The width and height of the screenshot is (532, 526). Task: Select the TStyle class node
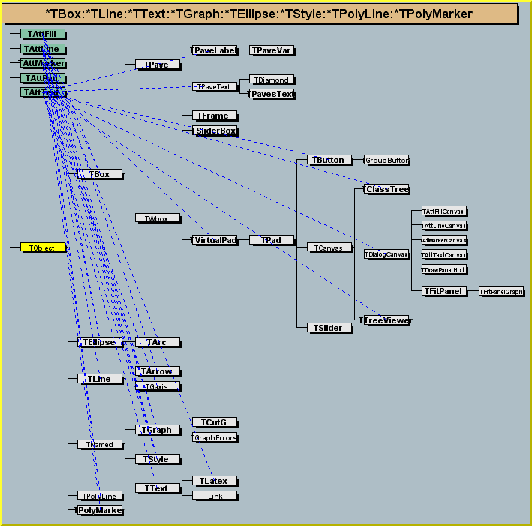pyautogui.click(x=157, y=458)
